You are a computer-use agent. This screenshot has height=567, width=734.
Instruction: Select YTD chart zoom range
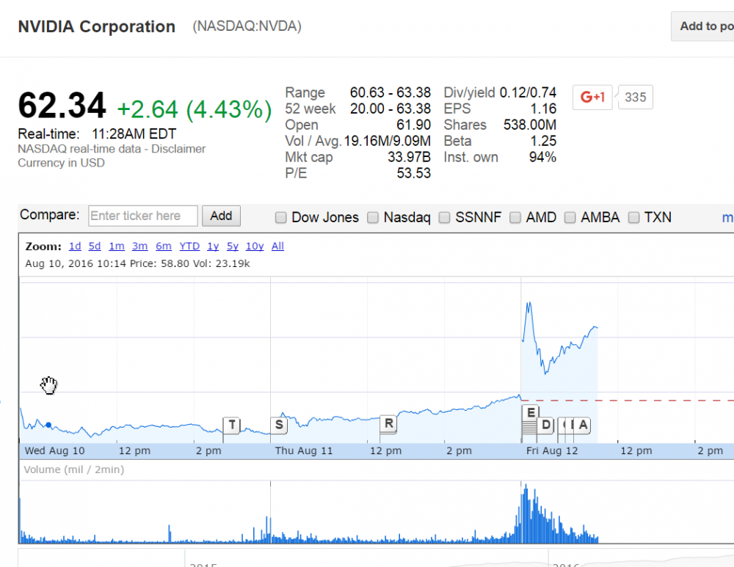pyautogui.click(x=189, y=246)
